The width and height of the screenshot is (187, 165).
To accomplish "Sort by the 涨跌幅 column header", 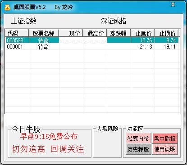I will coord(119,33).
